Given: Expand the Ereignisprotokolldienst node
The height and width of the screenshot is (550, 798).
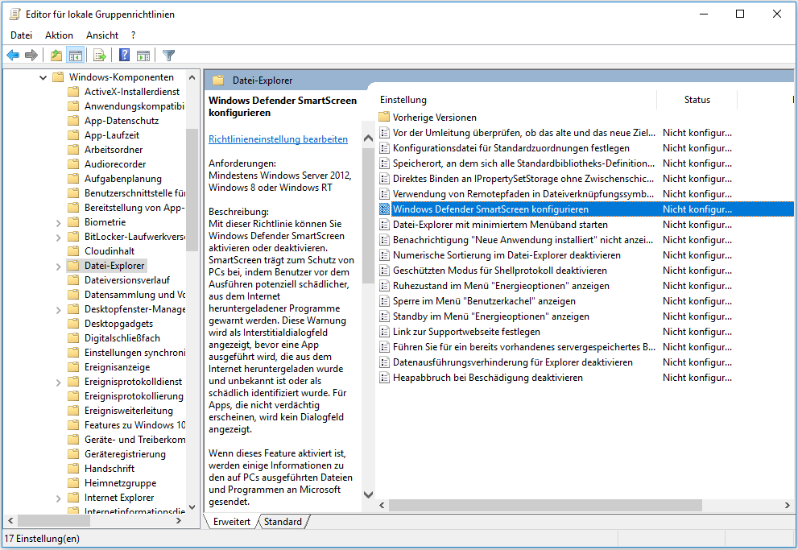Looking at the screenshot, I should [58, 382].
